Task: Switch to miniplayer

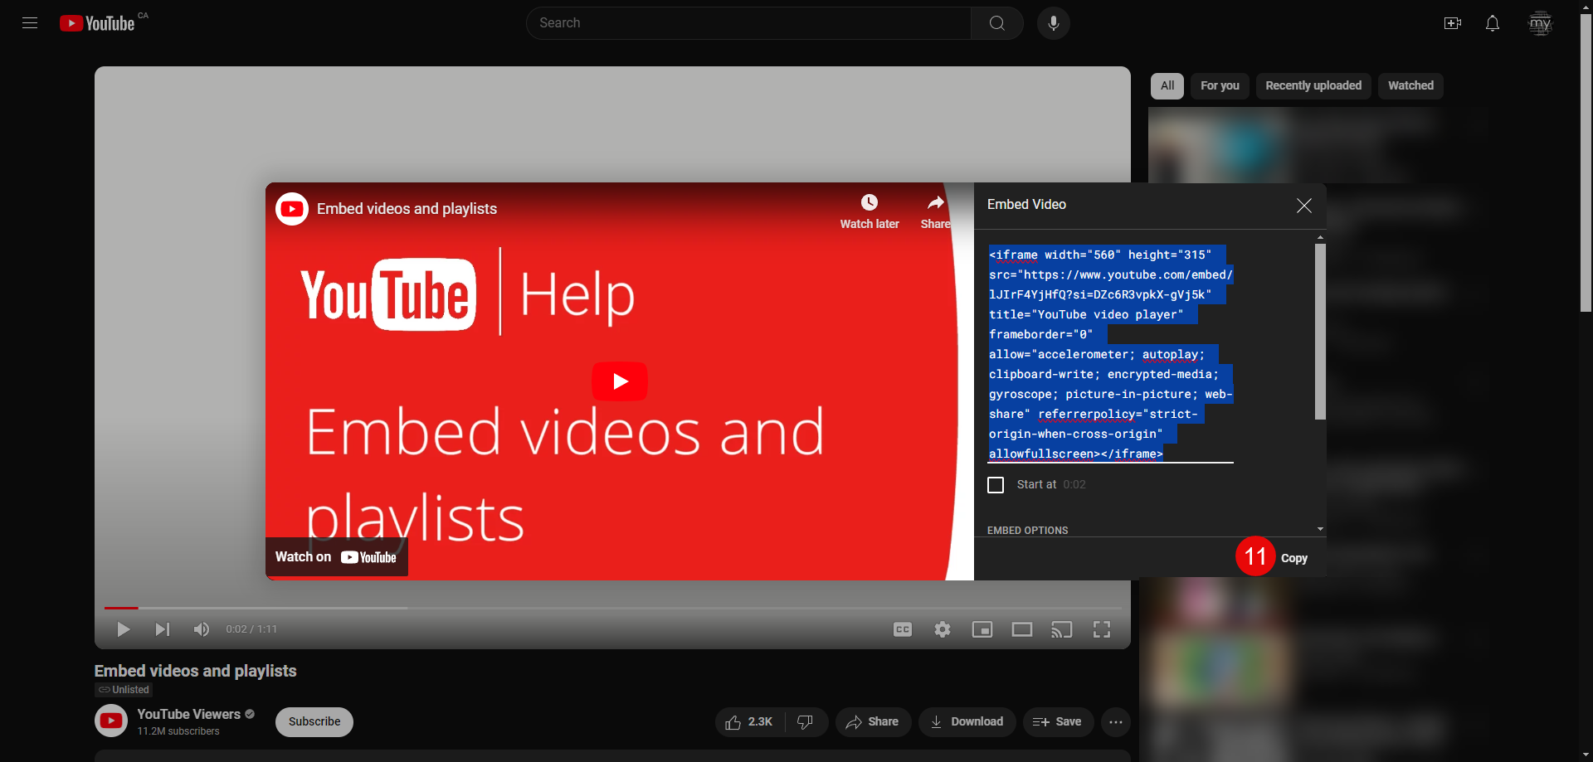Action: (982, 629)
